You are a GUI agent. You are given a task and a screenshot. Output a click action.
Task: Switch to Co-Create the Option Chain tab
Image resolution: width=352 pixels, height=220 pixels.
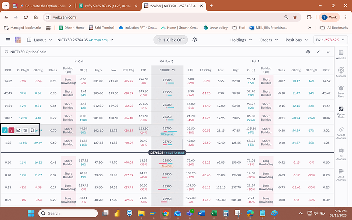(43, 6)
